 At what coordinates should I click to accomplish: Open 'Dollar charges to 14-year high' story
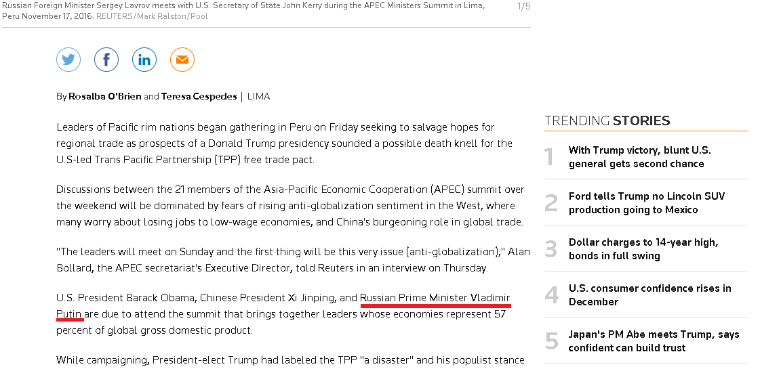coord(643,249)
